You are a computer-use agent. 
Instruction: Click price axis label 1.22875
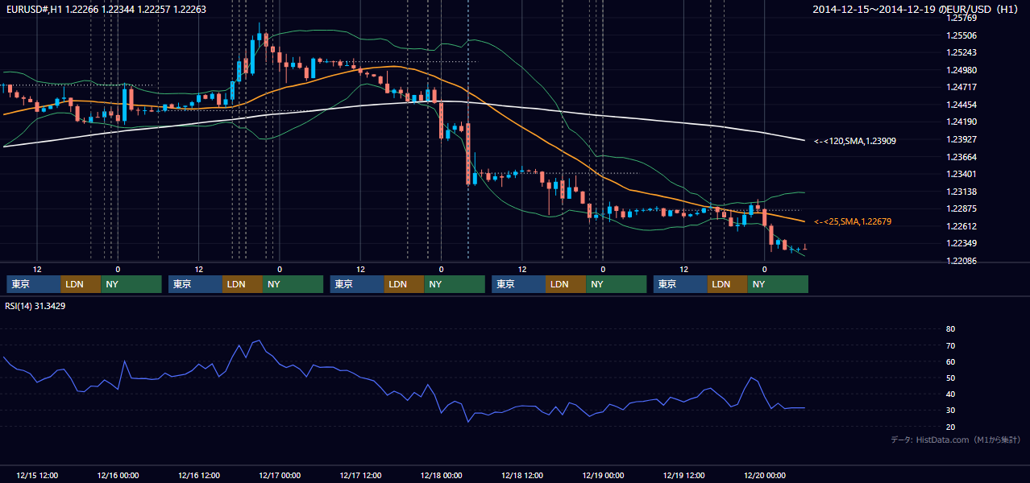click(961, 208)
